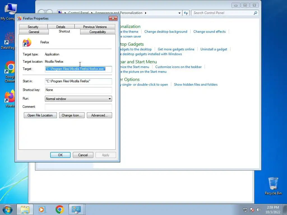Open File Explorer from the taskbar
287x215 pixels.
click(25, 209)
